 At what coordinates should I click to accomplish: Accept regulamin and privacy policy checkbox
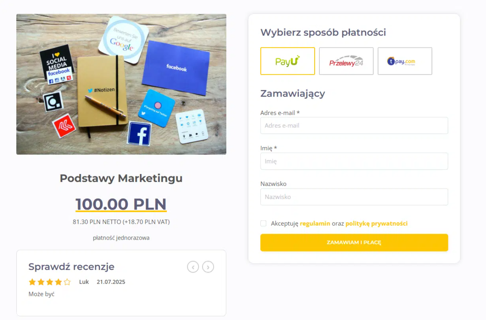[x=263, y=223]
